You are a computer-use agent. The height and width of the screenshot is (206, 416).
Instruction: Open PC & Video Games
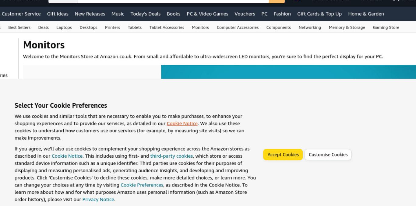pyautogui.click(x=207, y=14)
